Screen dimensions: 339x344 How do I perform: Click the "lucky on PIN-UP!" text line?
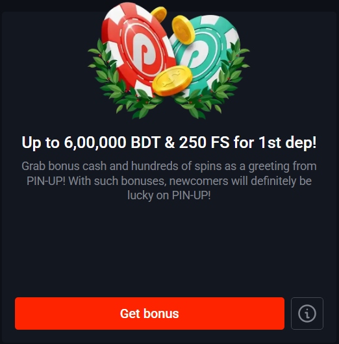(x=169, y=195)
